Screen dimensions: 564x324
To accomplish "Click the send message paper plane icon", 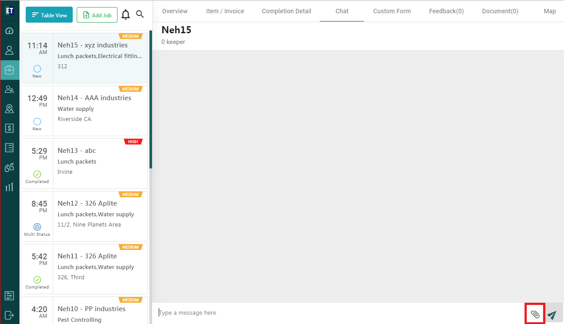I will (x=552, y=315).
